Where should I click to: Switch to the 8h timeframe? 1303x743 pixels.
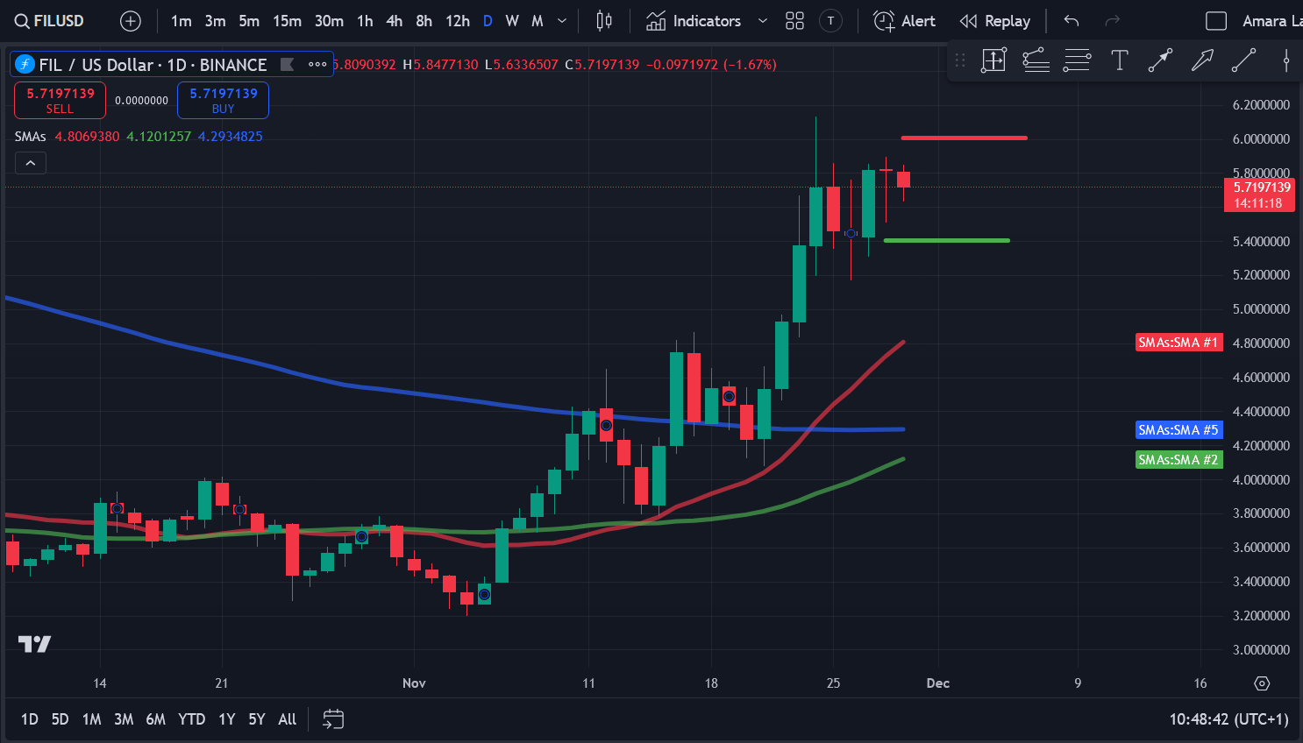coord(424,21)
